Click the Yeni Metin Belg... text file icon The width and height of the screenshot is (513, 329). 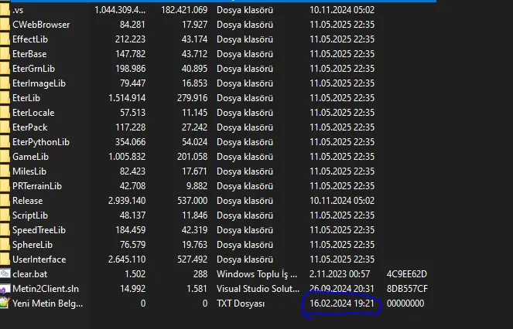[5, 304]
